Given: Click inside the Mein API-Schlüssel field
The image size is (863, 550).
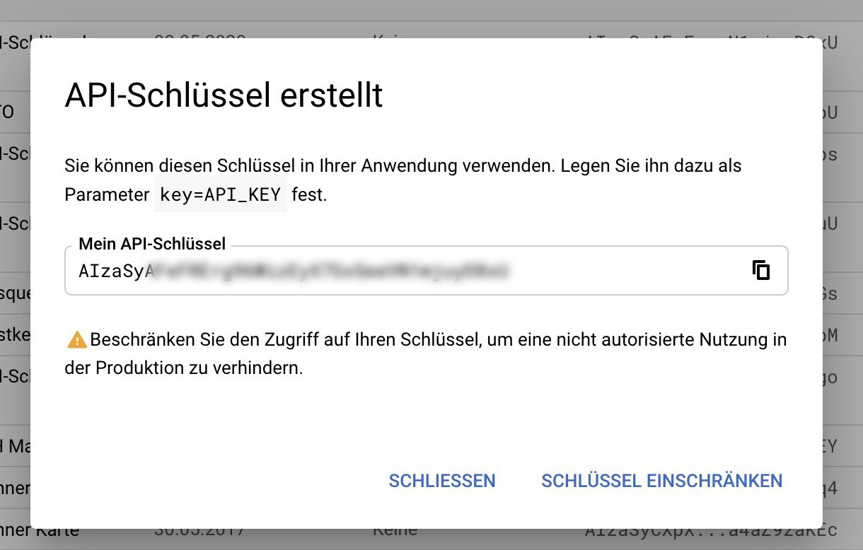Looking at the screenshot, I should (426, 270).
